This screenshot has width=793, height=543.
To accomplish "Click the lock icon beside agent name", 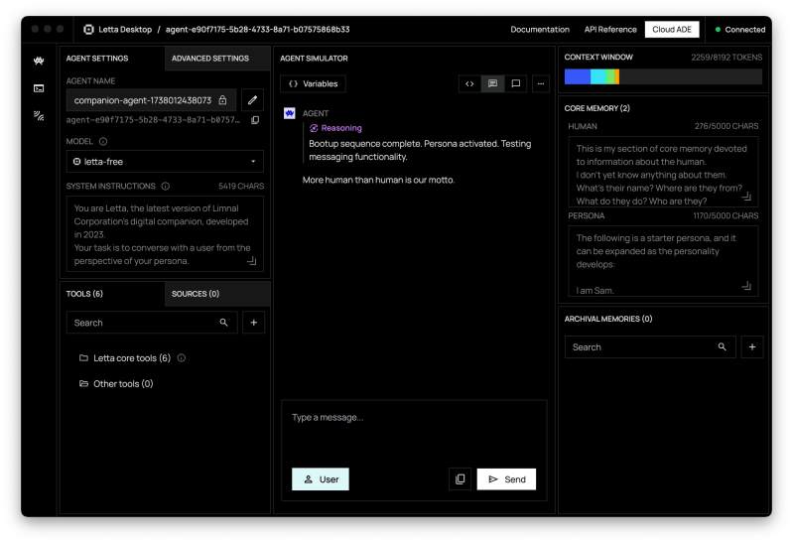I will (x=222, y=100).
